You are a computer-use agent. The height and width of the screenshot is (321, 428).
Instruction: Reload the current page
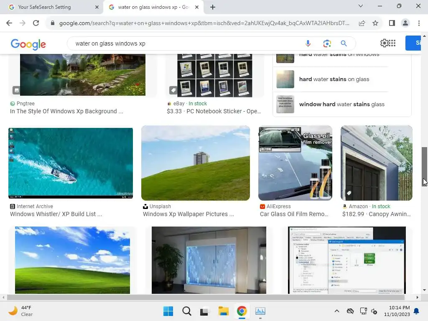click(x=36, y=23)
